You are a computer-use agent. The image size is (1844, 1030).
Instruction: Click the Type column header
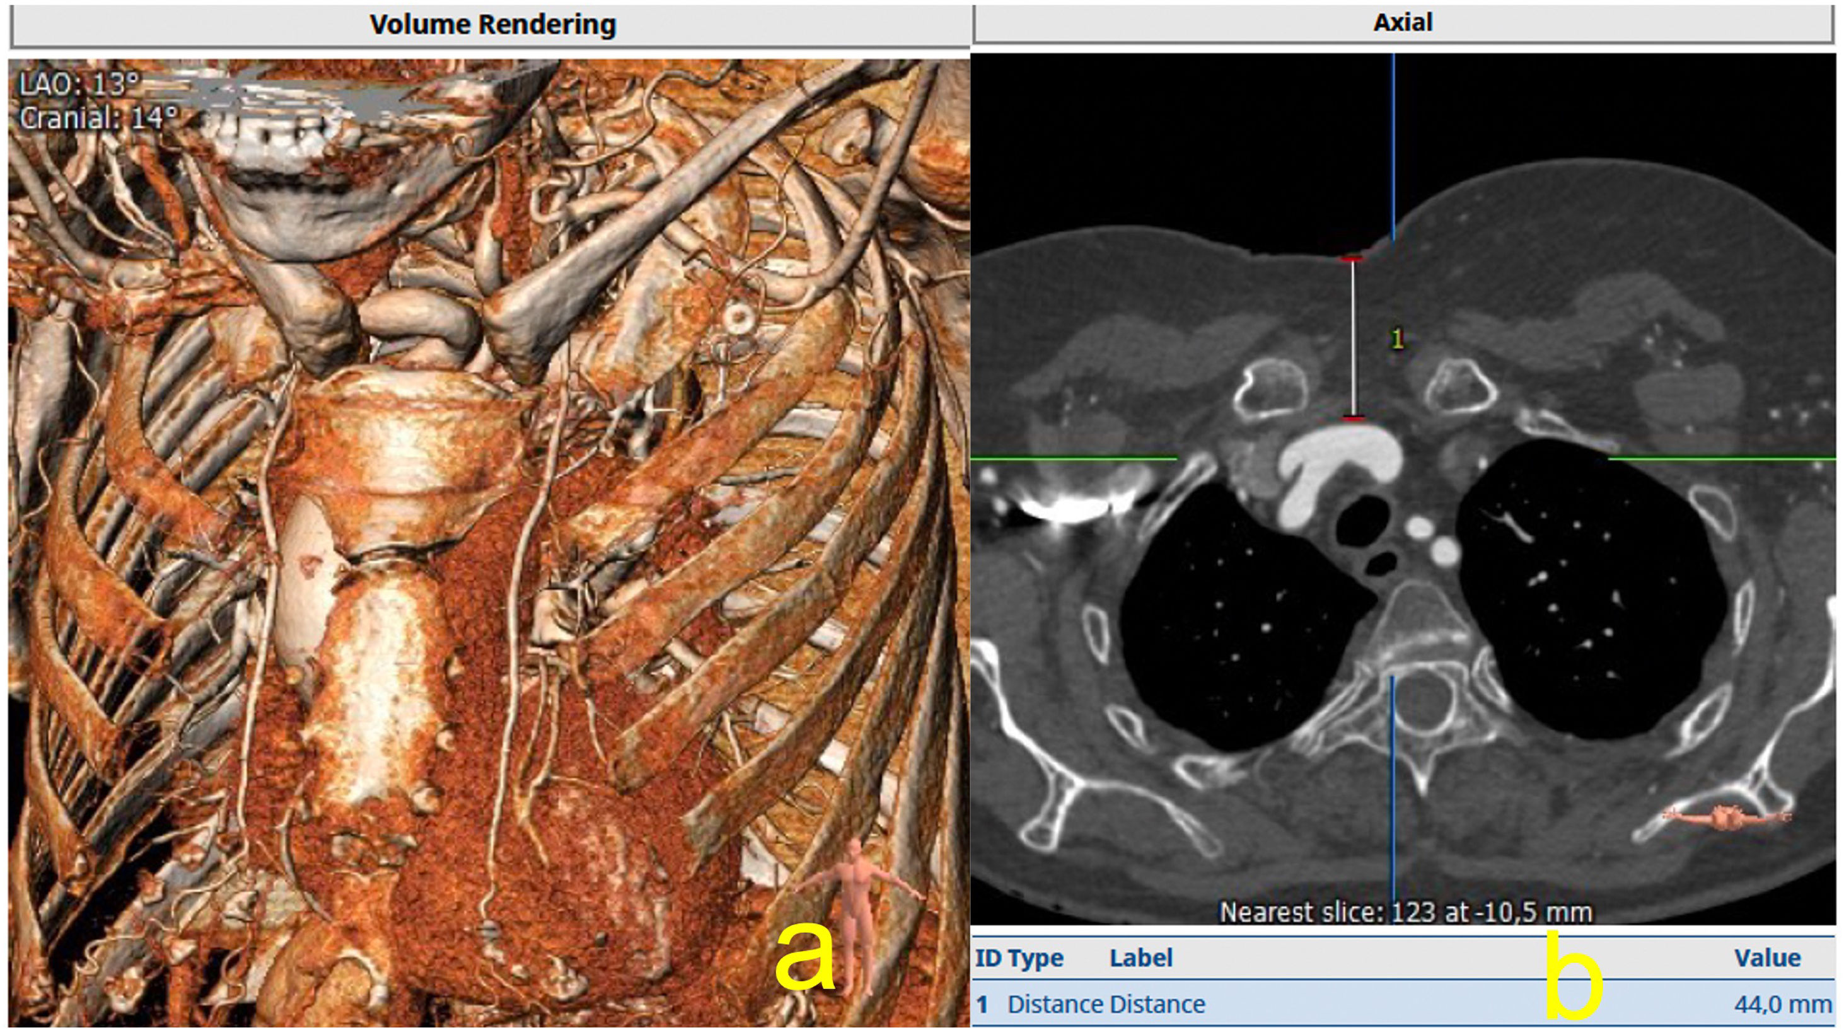1035,958
